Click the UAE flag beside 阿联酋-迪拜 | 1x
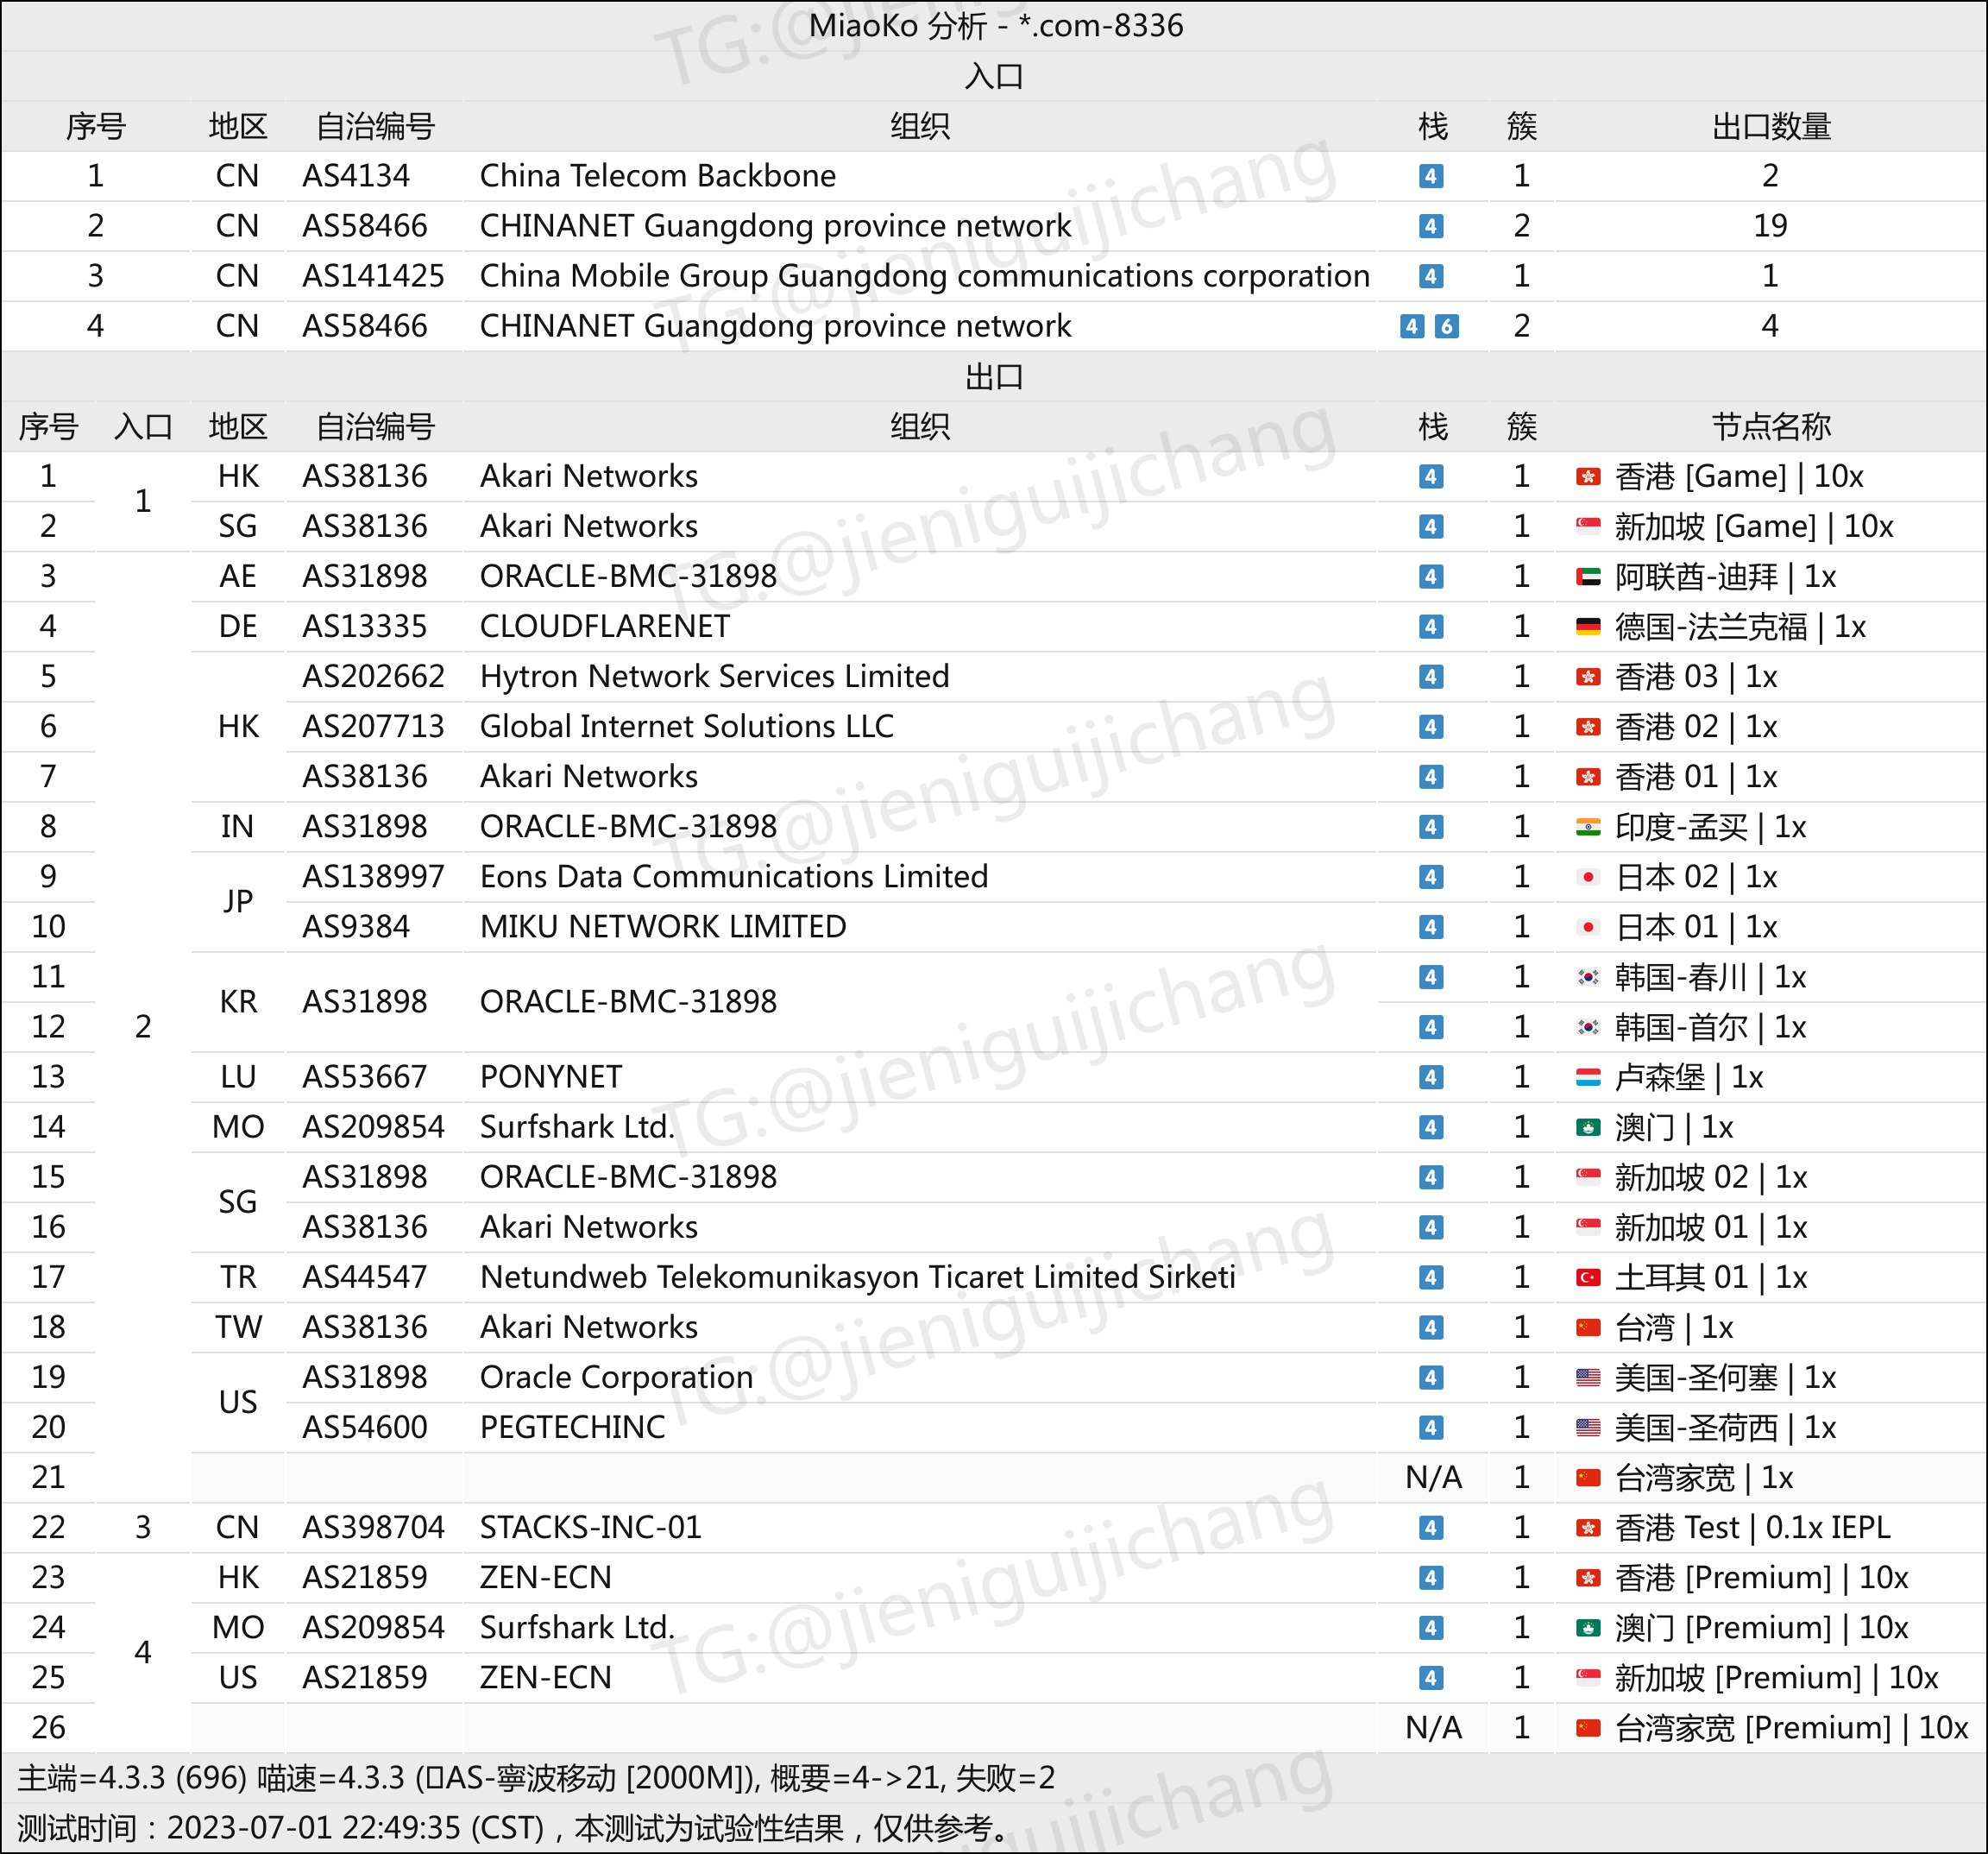This screenshot has height=1854, width=1988. pyautogui.click(x=1588, y=577)
